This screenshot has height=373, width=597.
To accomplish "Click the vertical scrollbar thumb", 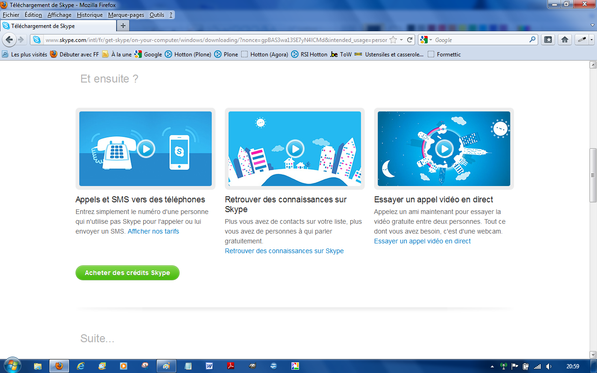I will click(593, 175).
